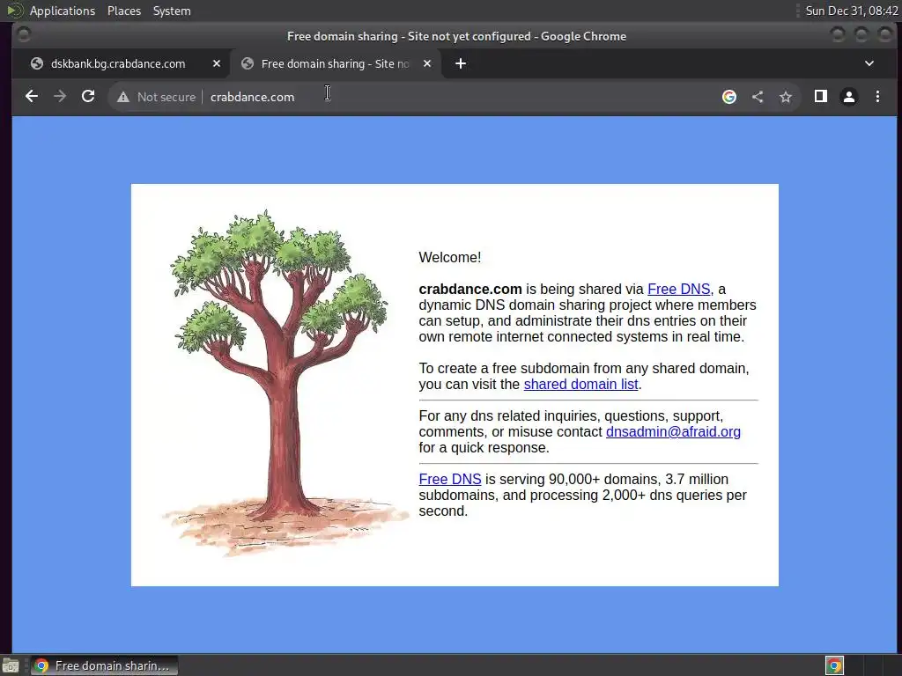Open the side panel icon

click(x=821, y=96)
